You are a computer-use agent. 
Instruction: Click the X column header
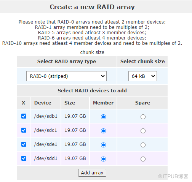(x=24, y=103)
